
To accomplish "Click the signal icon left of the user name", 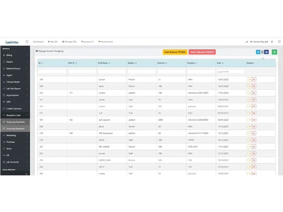I will tap(246, 42).
